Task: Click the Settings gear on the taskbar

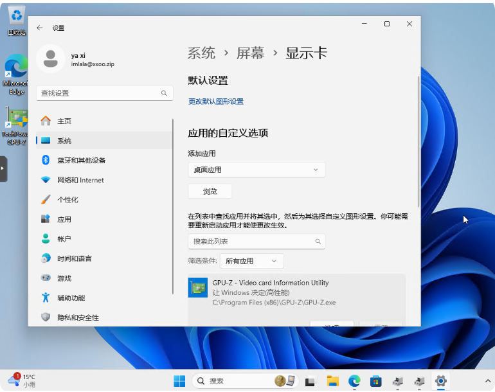Action: 441,381
